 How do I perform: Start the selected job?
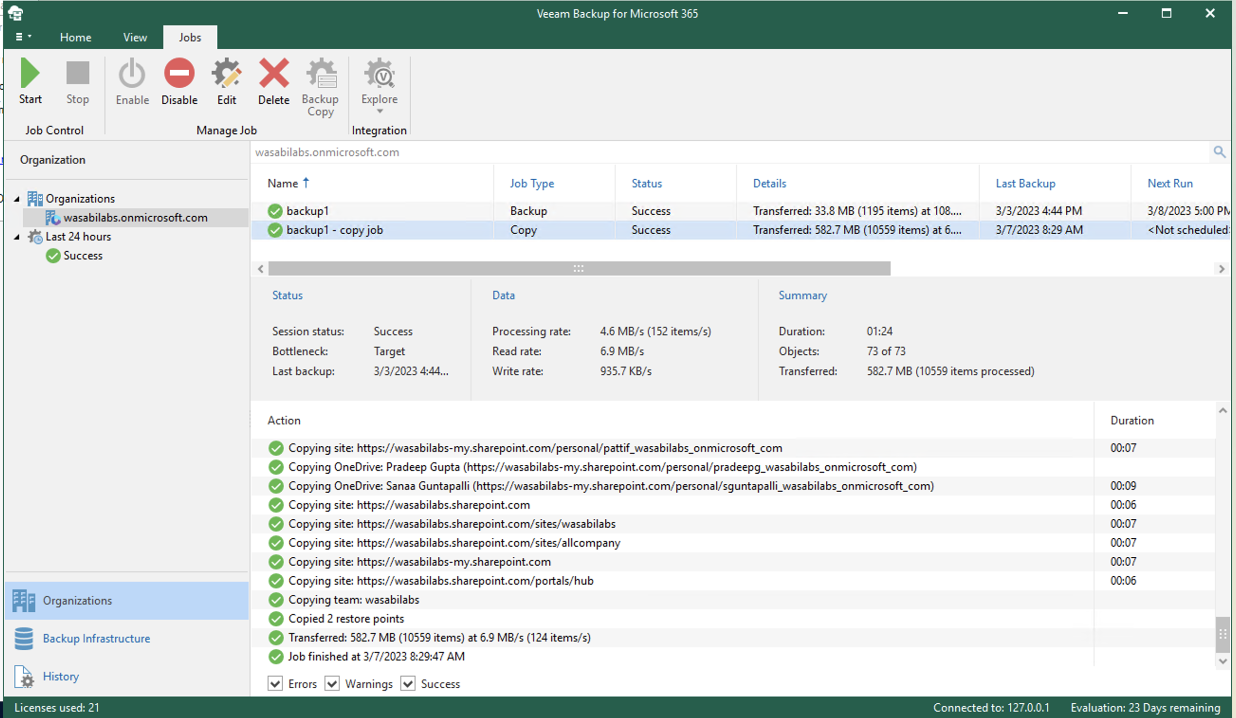(30, 81)
